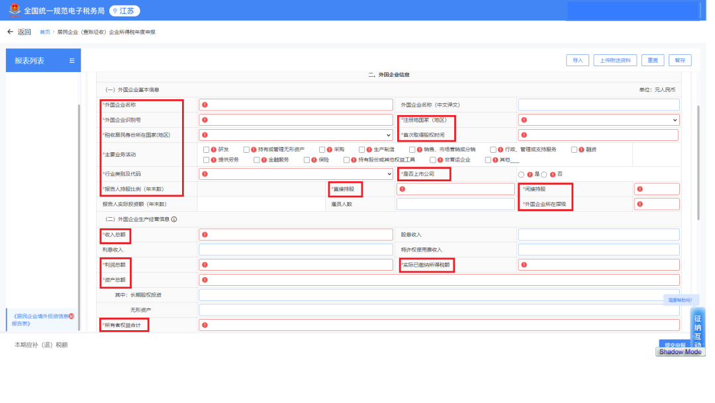The width and height of the screenshot is (715, 403).
Task: Click the 上传附送资料 button
Action: pos(614,60)
